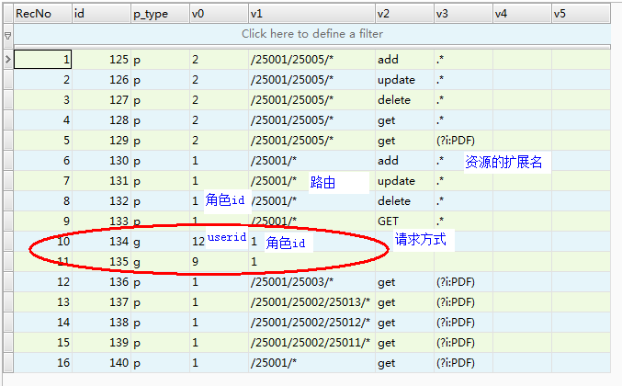Select id cell 127
622x386 pixels.
click(x=102, y=100)
